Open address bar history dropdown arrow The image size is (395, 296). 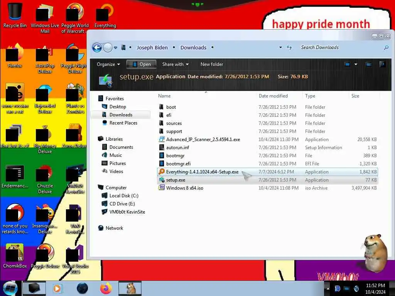(280, 47)
